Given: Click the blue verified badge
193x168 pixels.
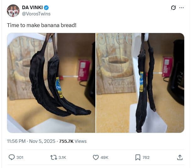Looking at the screenshot, I should (46, 8).
